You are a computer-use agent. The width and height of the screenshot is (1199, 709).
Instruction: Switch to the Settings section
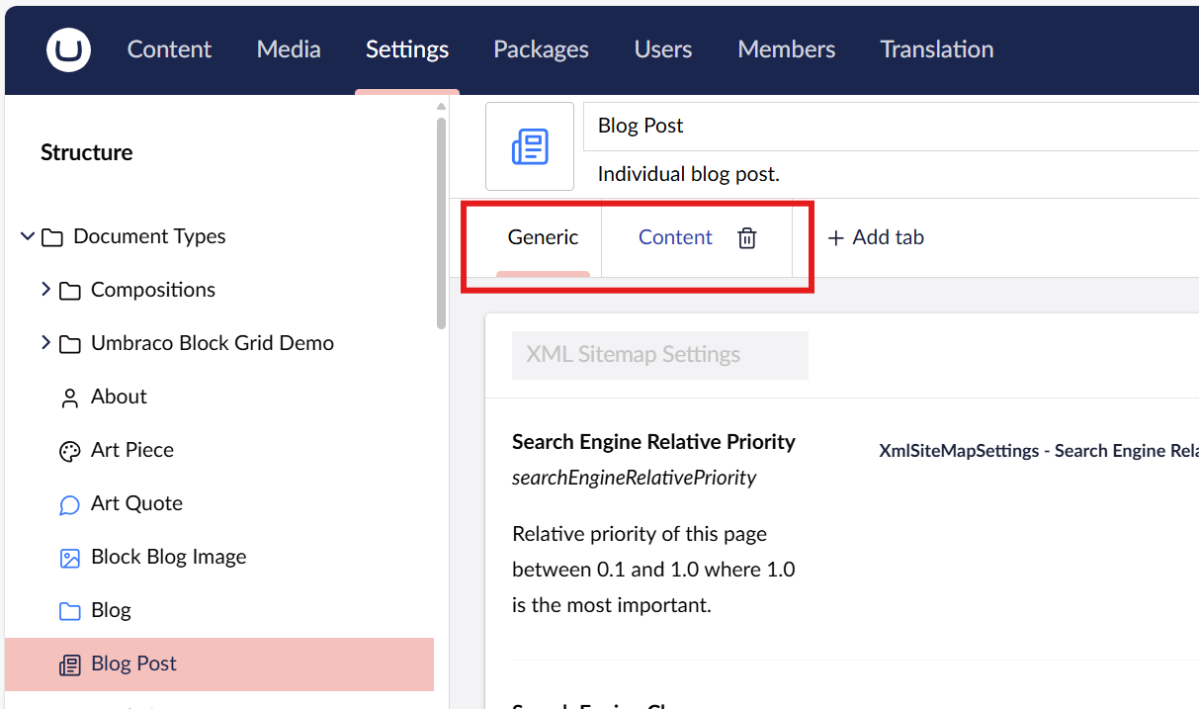pos(407,49)
